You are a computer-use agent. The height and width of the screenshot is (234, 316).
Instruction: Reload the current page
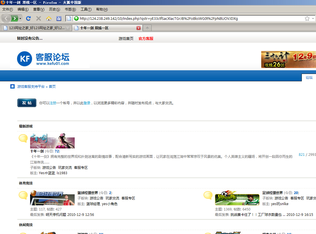tap(28, 18)
